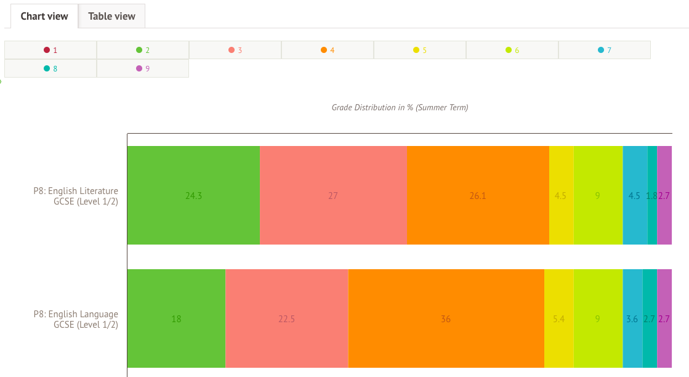Select English Literature orange 26.1 segment
This screenshot has height=377, width=689.
[478, 195]
